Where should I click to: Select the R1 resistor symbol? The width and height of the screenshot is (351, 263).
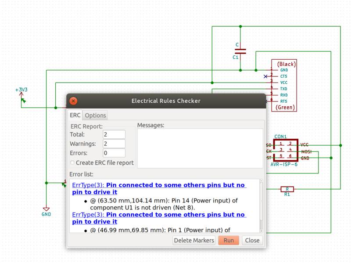(287, 190)
